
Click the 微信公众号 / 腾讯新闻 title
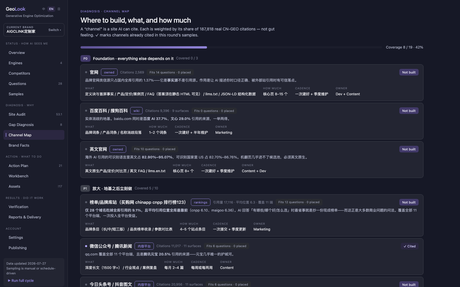pyautogui.click(x=111, y=246)
